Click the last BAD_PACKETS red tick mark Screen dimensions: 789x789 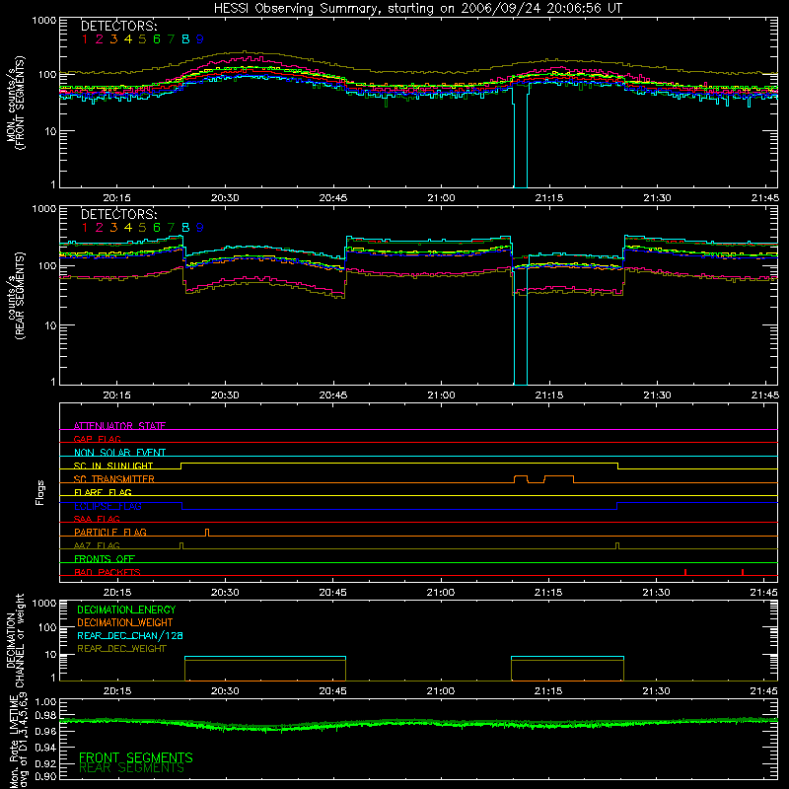point(743,572)
